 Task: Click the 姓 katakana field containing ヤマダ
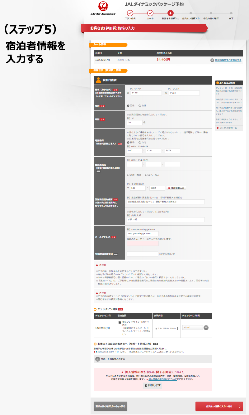(x=146, y=93)
